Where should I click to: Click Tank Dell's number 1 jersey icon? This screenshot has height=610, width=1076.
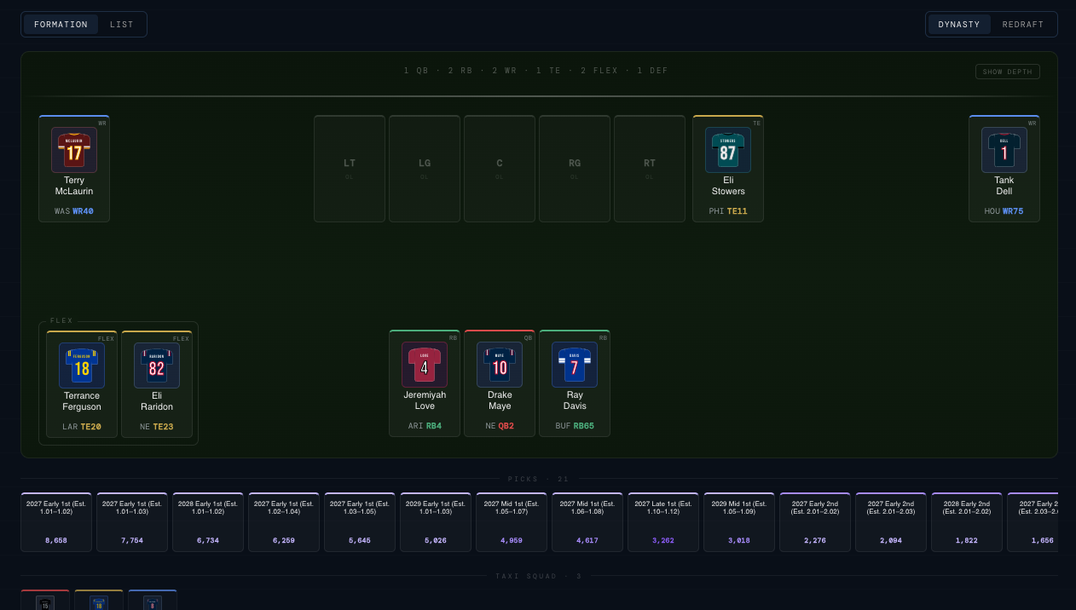(1004, 150)
